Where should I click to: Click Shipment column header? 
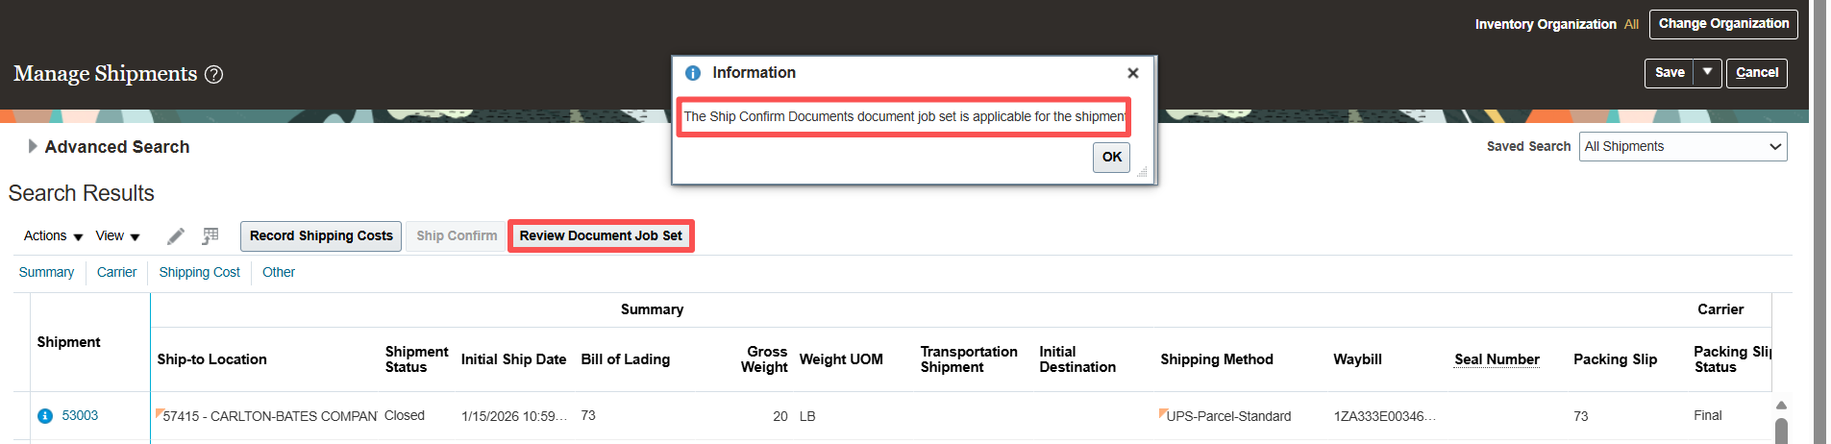pyautogui.click(x=68, y=342)
